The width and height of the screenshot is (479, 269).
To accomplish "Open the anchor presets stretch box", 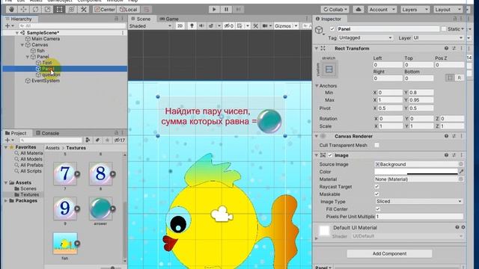I will pos(329,69).
